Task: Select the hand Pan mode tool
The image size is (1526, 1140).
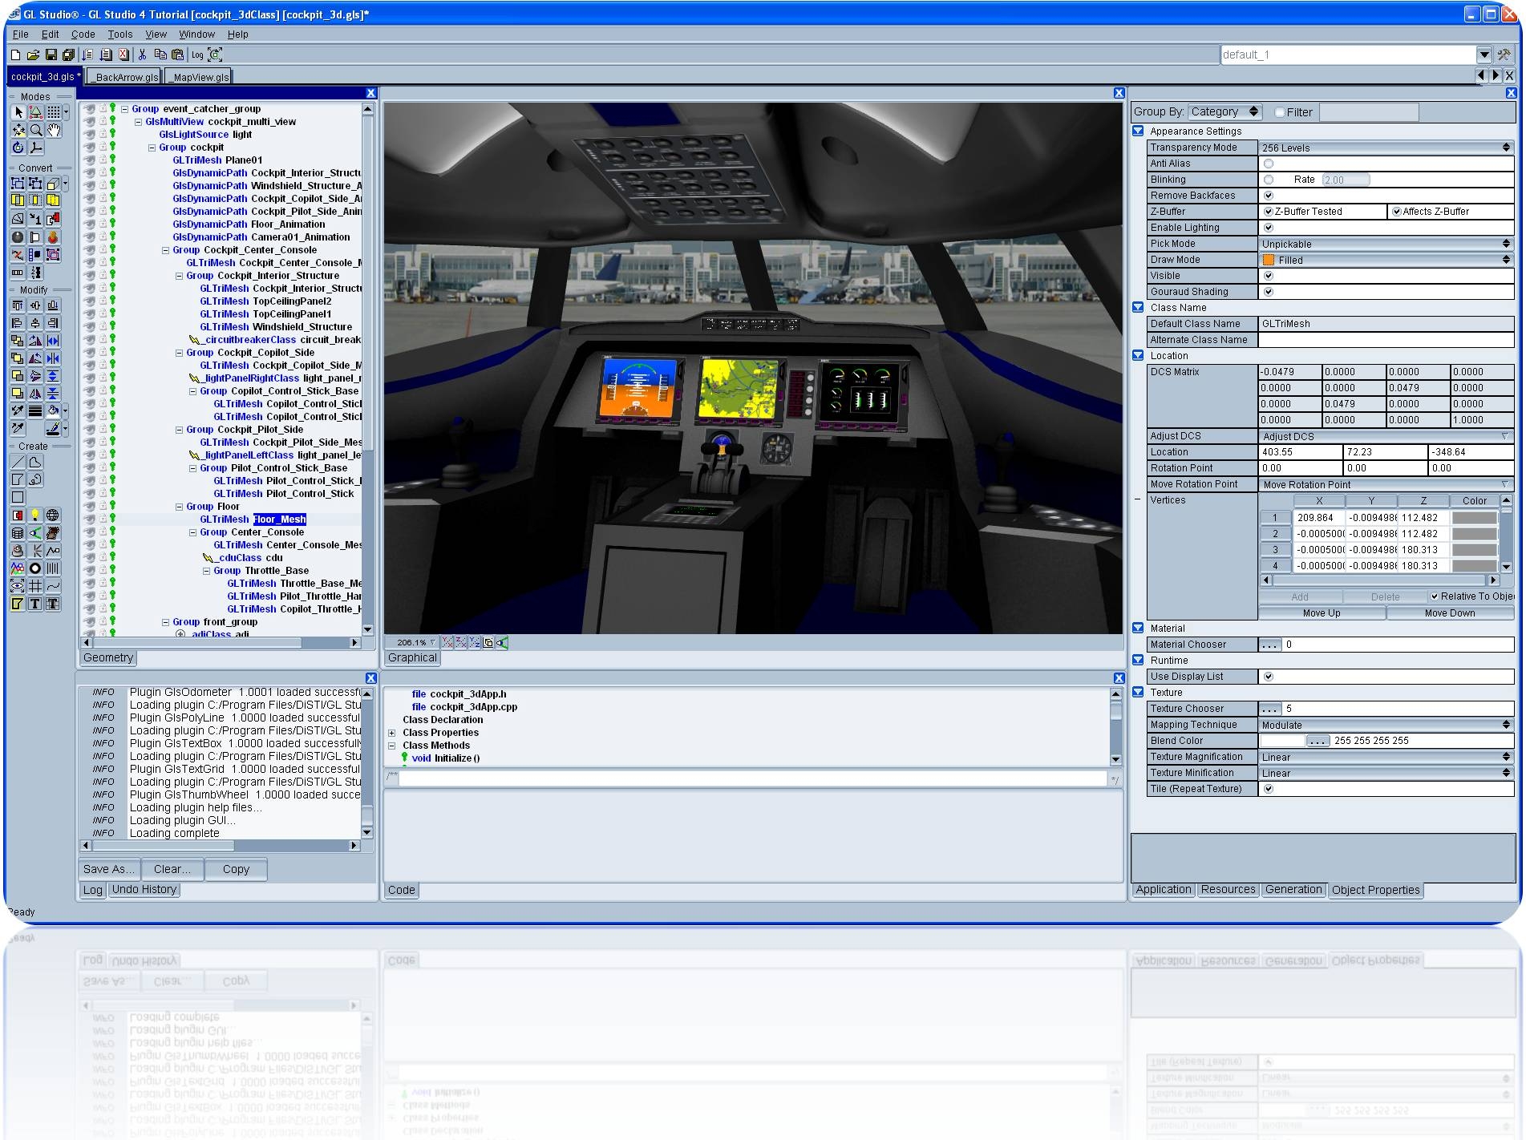Action: [53, 130]
